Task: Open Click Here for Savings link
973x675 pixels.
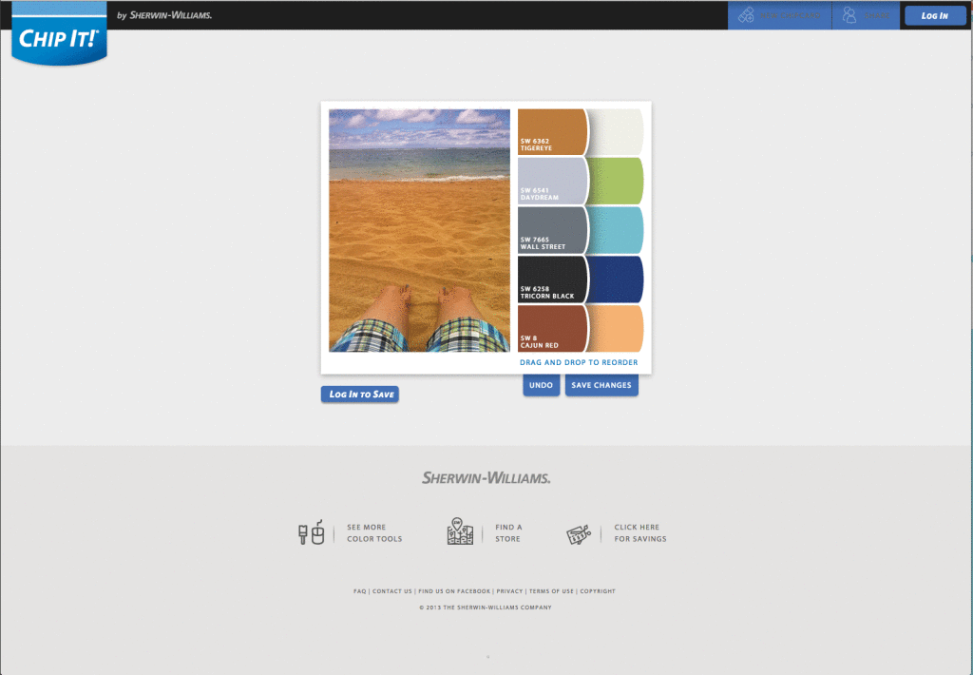Action: pyautogui.click(x=639, y=532)
